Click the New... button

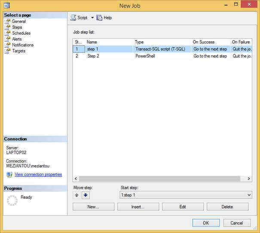[93, 207]
